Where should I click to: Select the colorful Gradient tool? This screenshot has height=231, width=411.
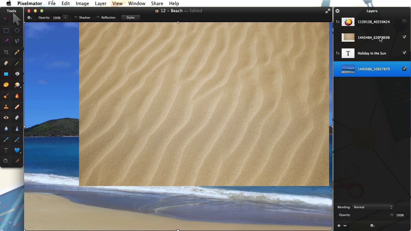[x=17, y=85]
